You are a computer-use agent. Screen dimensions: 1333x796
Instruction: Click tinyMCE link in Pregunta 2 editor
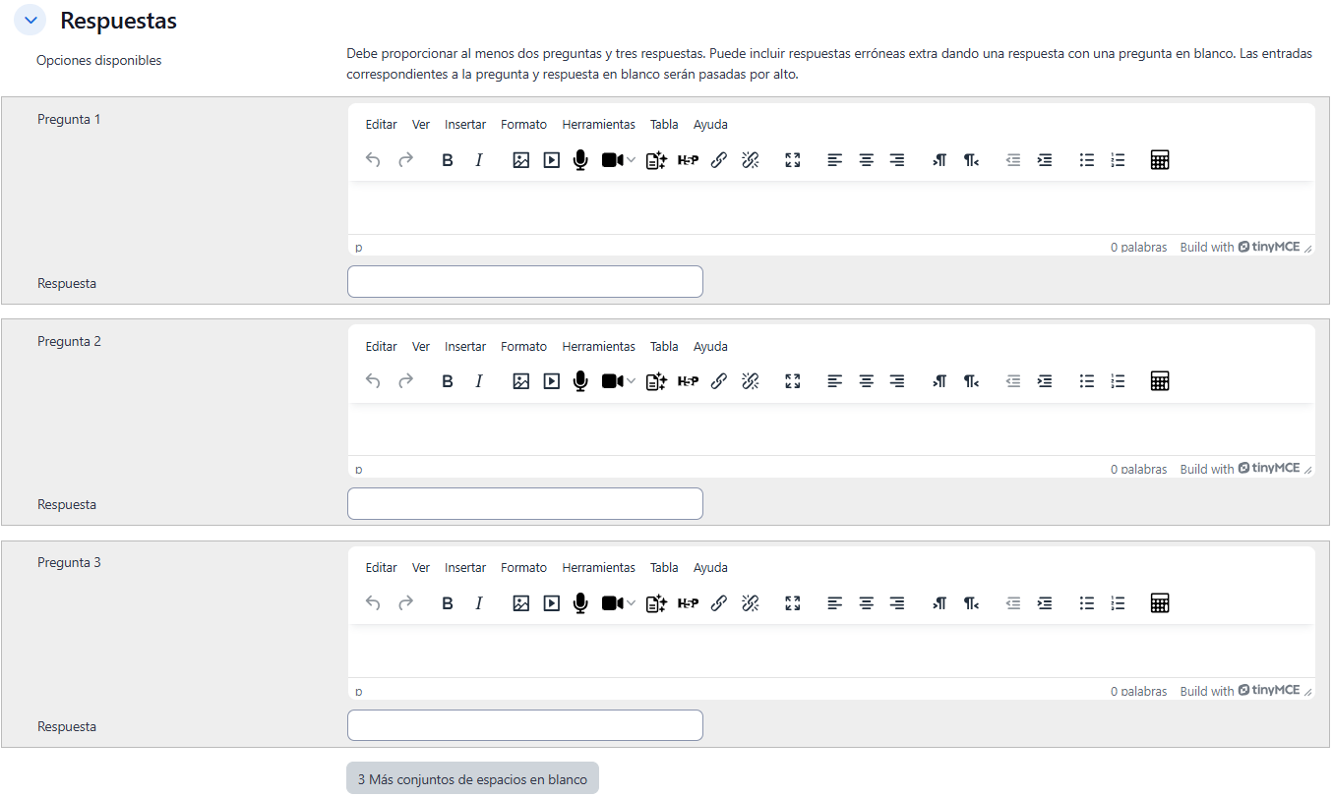[1269, 469]
